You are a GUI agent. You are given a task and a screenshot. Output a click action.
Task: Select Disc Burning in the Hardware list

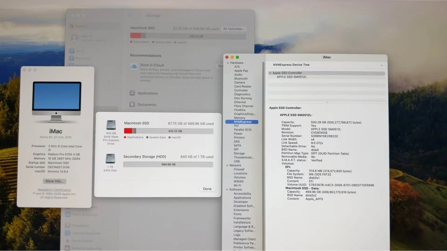pos(243,98)
